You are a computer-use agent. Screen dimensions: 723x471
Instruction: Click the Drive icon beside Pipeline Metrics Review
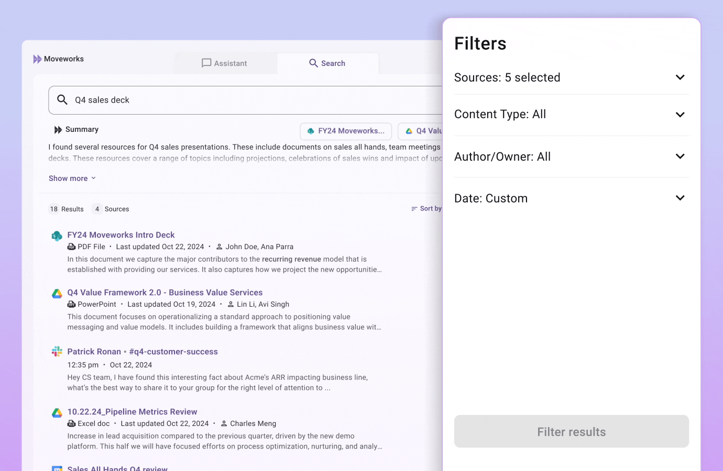pyautogui.click(x=57, y=413)
